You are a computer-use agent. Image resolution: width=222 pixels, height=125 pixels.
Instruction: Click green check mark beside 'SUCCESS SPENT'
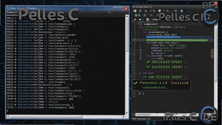point(148,62)
